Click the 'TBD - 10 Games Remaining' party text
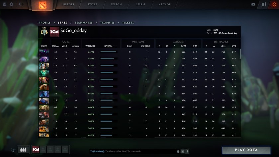Viewport: 279px width, 157px height. (225, 33)
